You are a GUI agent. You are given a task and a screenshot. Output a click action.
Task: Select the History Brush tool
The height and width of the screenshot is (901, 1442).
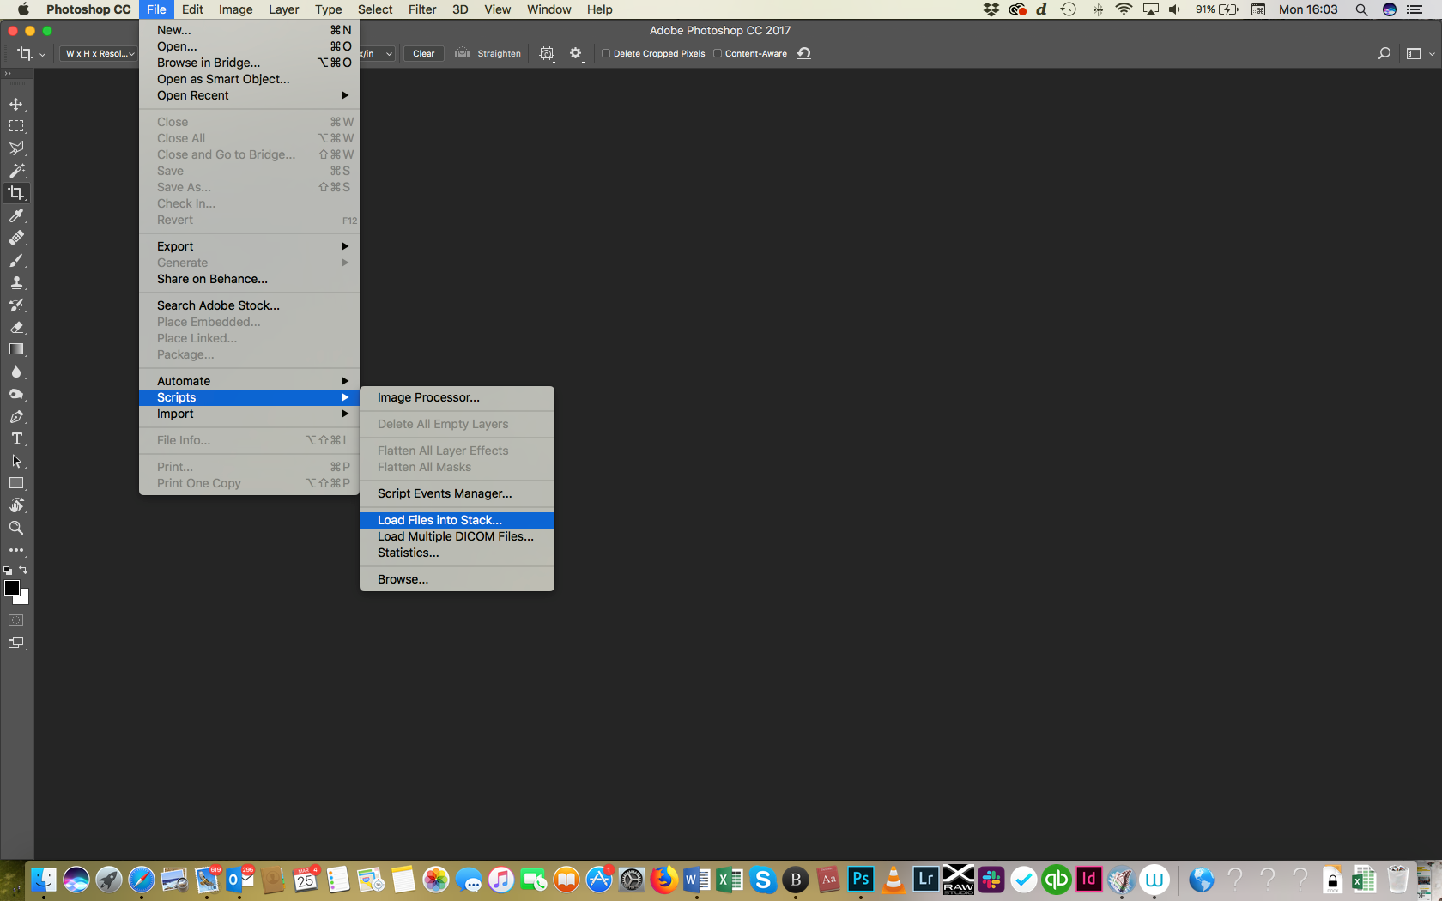coord(16,305)
